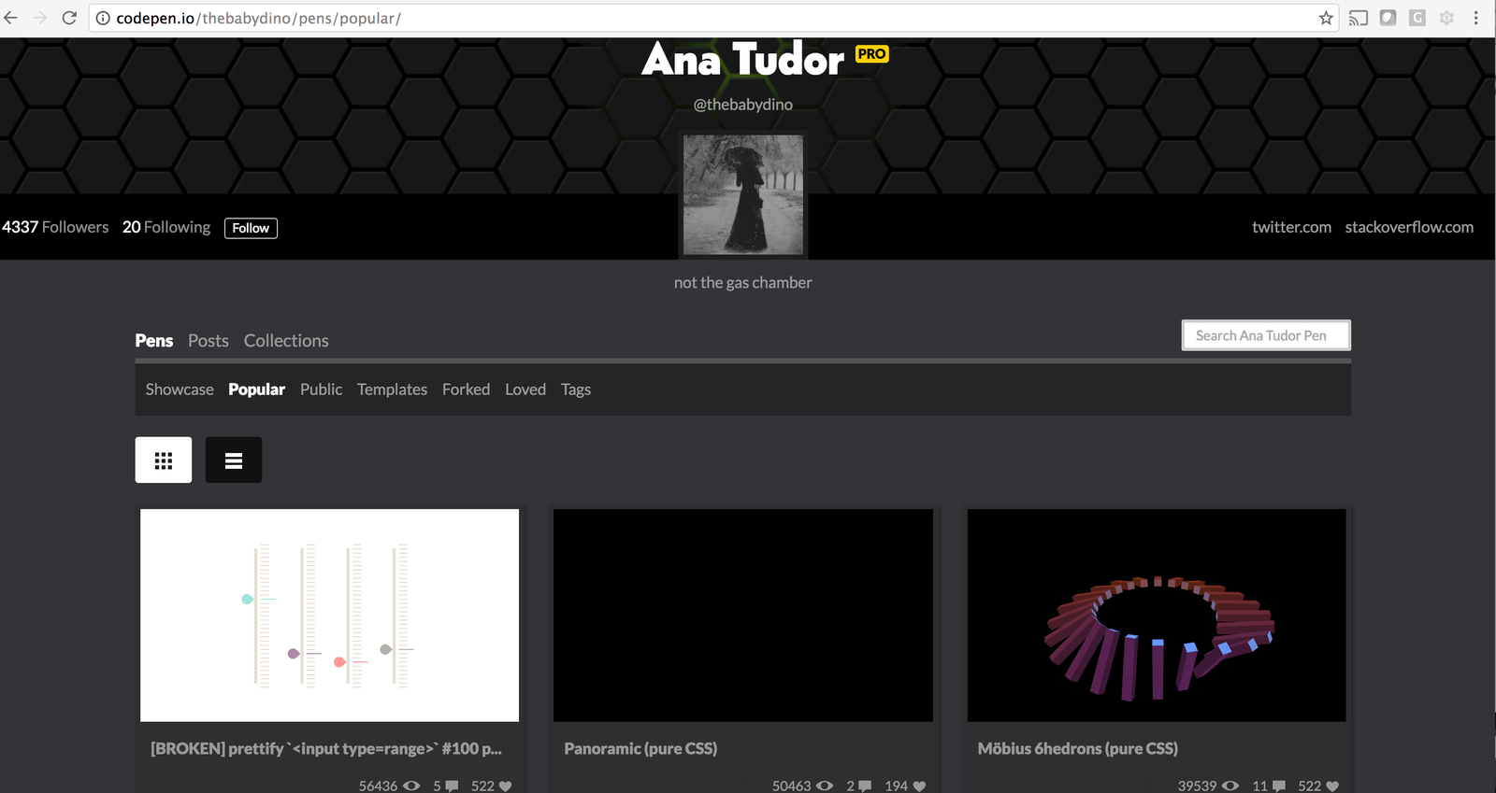Open the Loved sub-tab
This screenshot has width=1496, height=793.
525,389
